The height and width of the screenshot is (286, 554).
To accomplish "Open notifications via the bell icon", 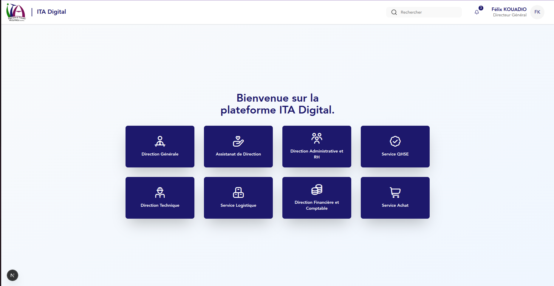I will click(x=477, y=12).
